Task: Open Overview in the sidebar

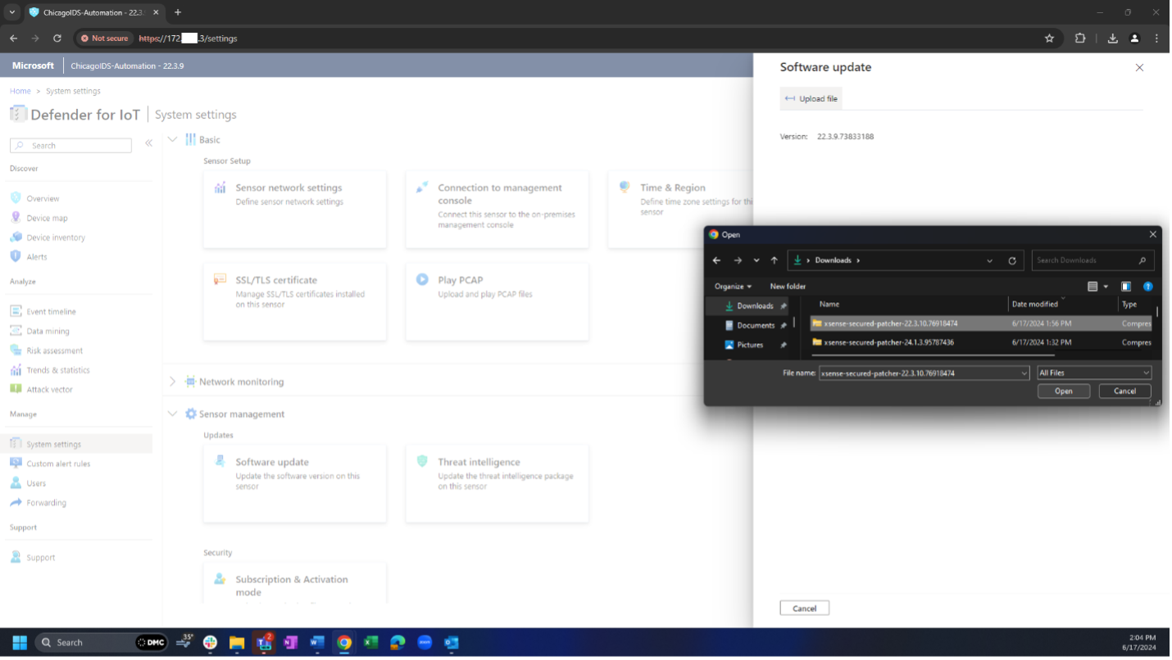Action: [x=43, y=199]
